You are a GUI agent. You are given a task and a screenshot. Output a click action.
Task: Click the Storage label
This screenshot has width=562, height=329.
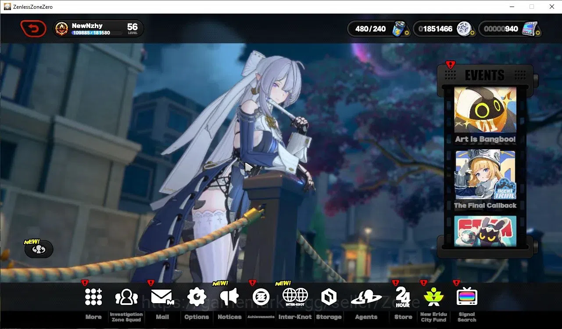click(329, 317)
